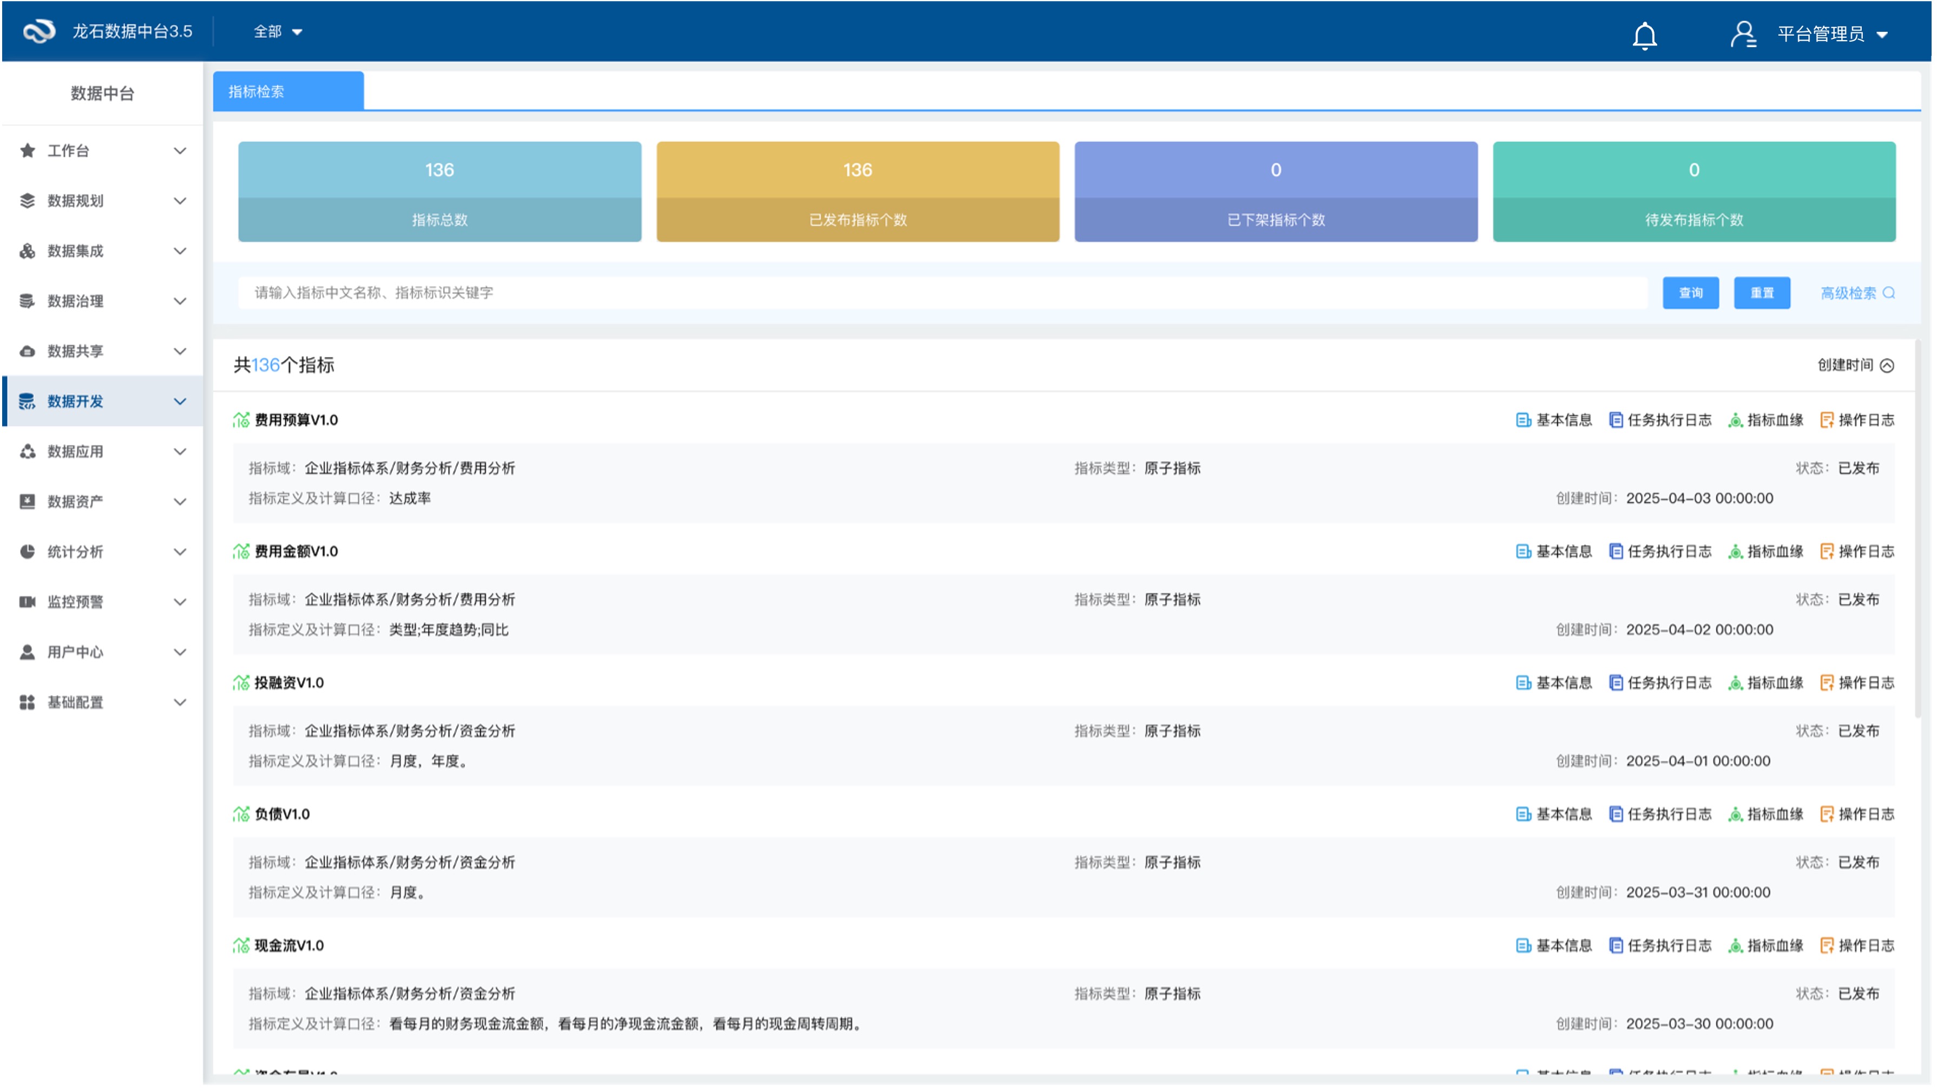Click the notification bell icon

click(1645, 35)
